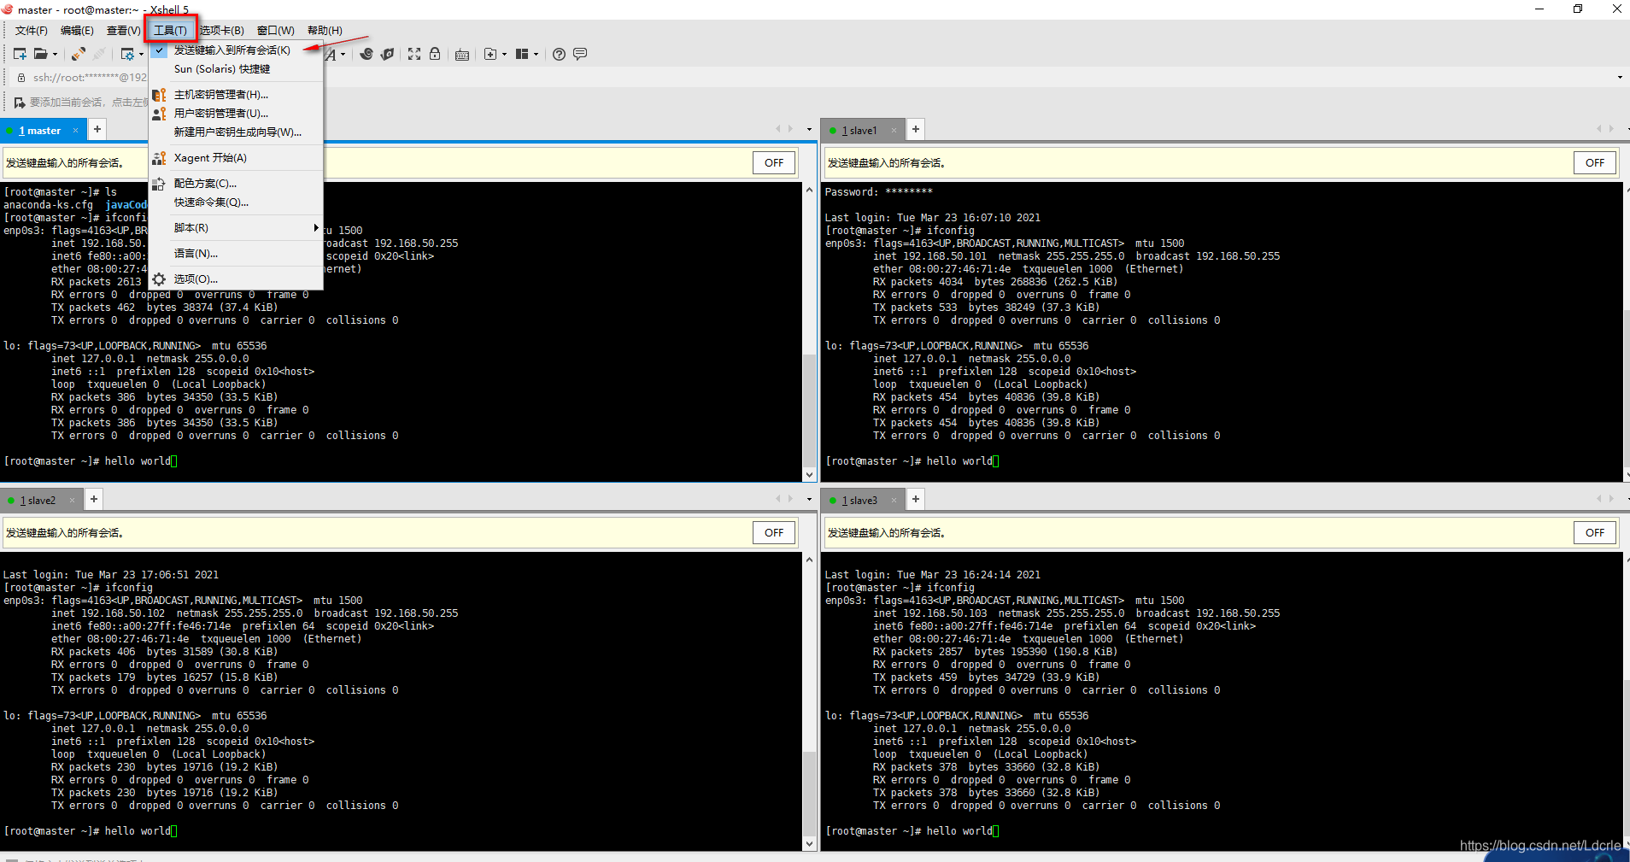Open the 帮助(H) menu
The image size is (1630, 862).
pyautogui.click(x=325, y=31)
